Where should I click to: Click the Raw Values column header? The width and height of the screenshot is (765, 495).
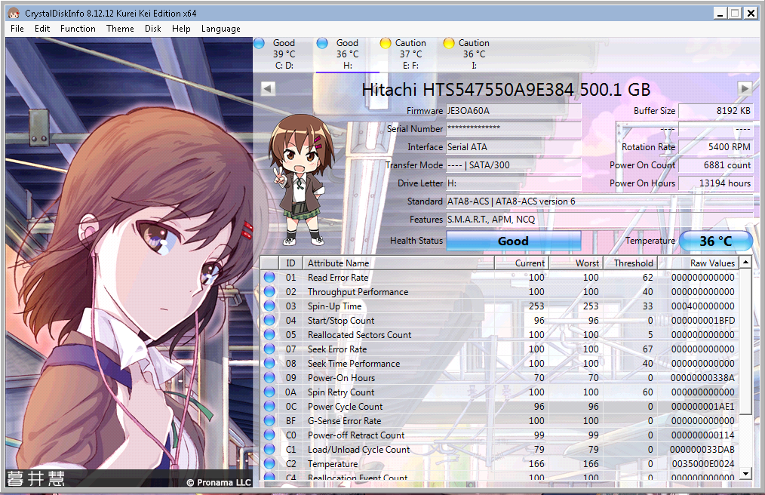pyautogui.click(x=698, y=263)
